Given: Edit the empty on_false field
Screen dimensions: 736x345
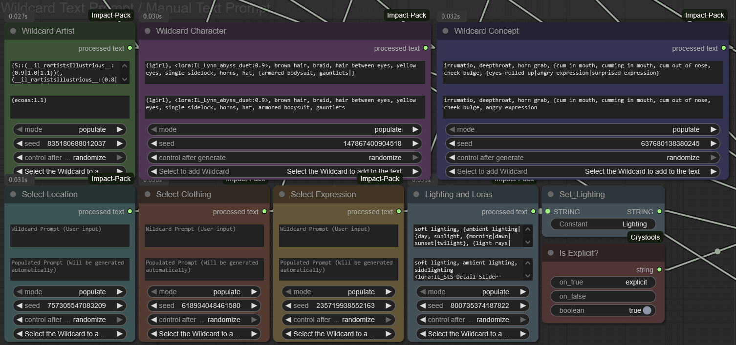Looking at the screenshot, I should point(603,296).
